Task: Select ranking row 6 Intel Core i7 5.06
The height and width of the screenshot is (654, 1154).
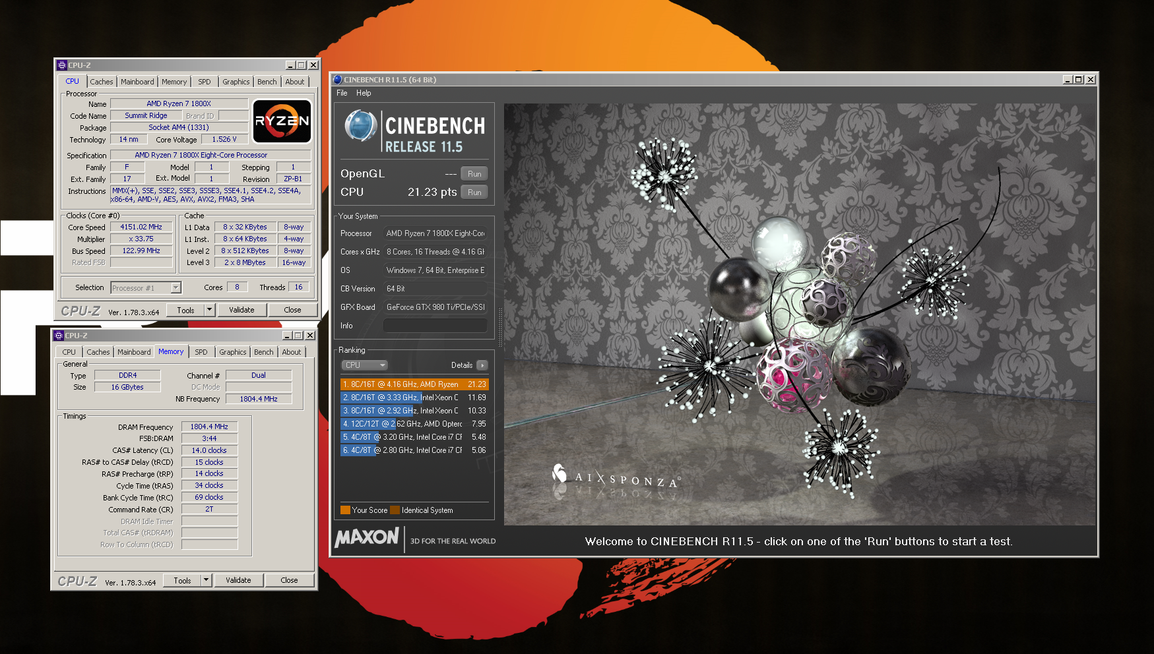Action: [414, 450]
